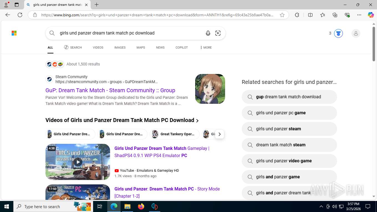This screenshot has height=212, width=377.
Task: Open the Collections icon
Action: pos(335,15)
